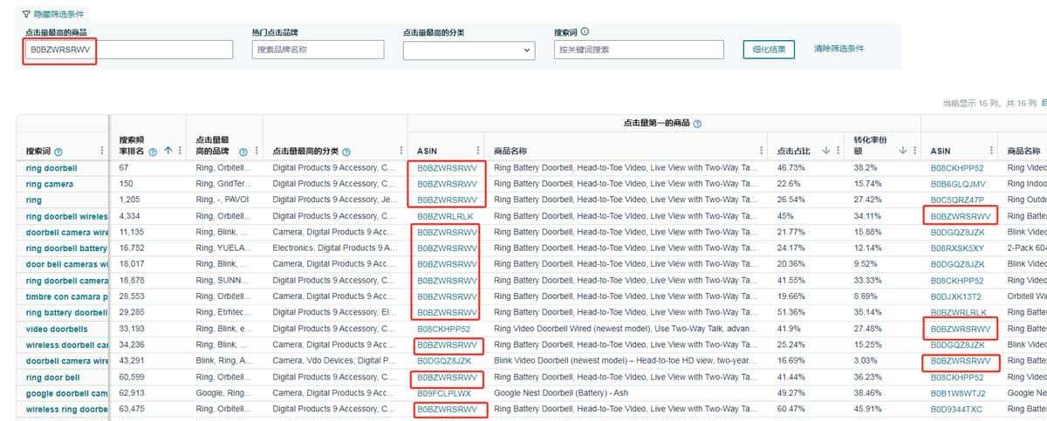
Task: Click the info icon next to 搜索词 filter label
Action: 585,32
